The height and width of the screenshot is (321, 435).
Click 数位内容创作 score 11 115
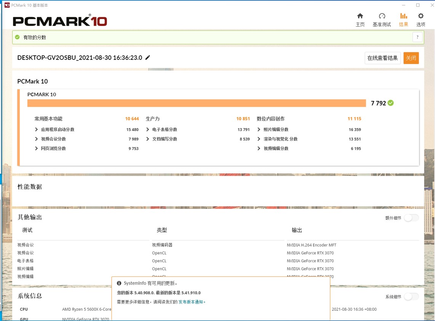pyautogui.click(x=354, y=119)
